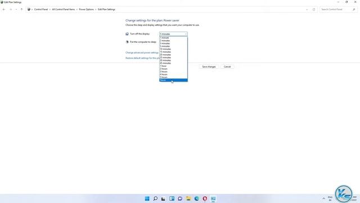
Task: Open Task View from taskbar
Action: pyautogui.click(x=163, y=198)
